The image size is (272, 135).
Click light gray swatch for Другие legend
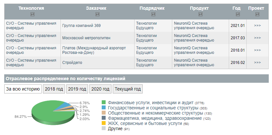104,129
